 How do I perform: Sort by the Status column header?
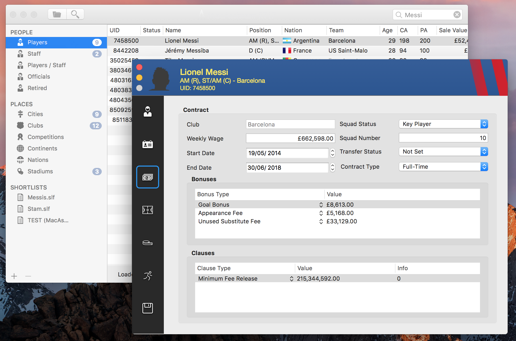coord(152,30)
